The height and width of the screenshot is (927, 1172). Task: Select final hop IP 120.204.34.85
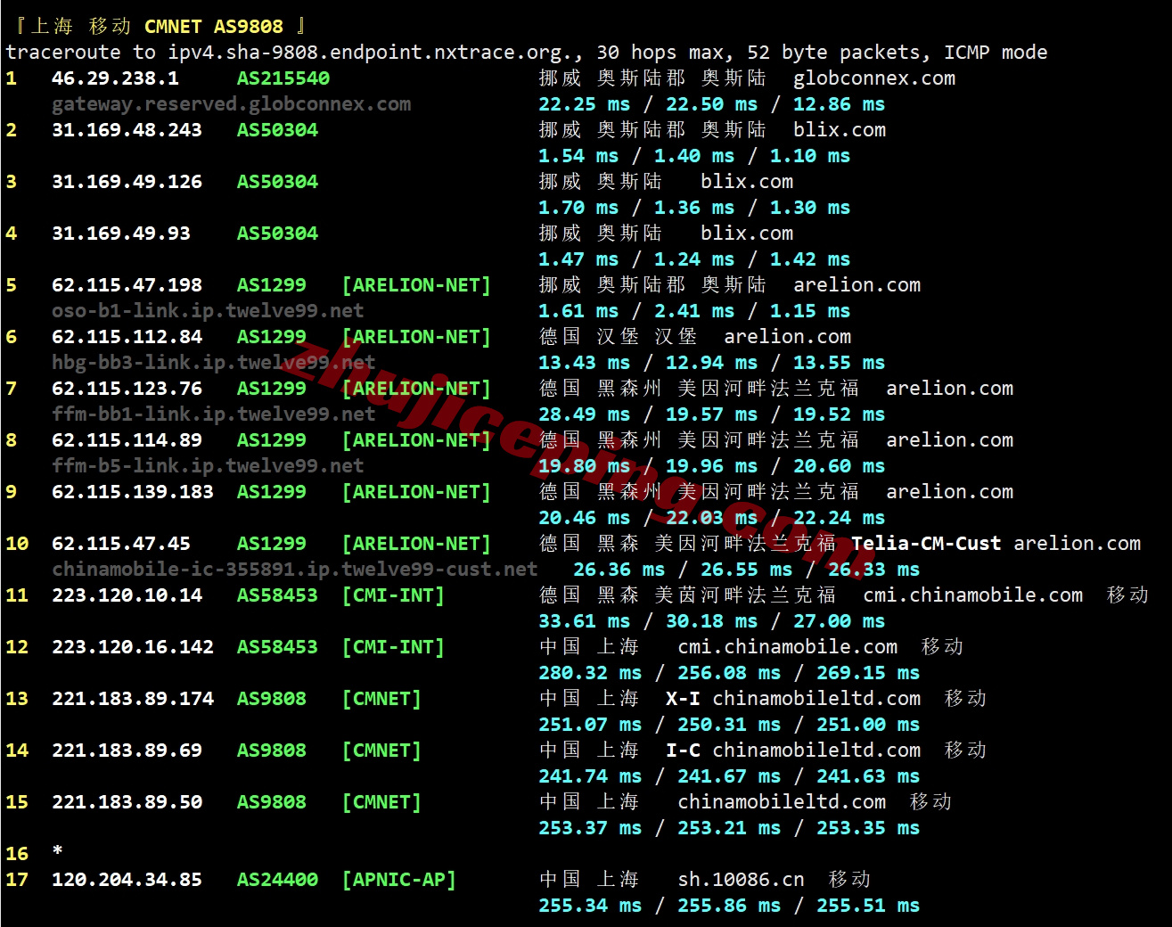[x=127, y=880]
